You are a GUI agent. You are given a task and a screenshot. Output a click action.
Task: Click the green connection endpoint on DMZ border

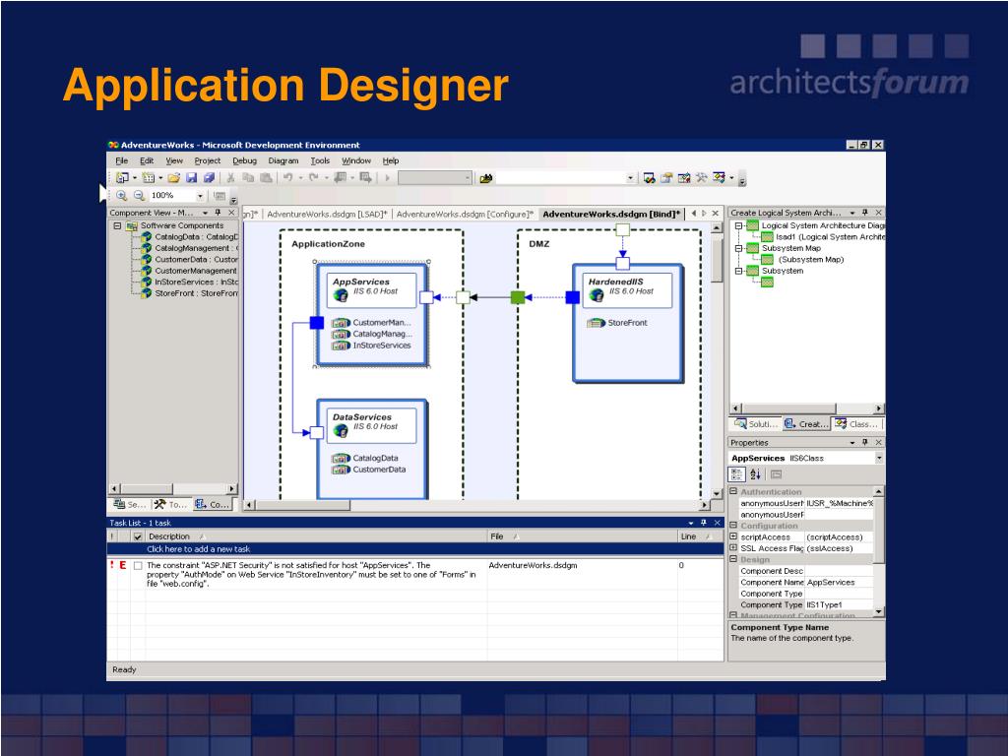pos(518,297)
